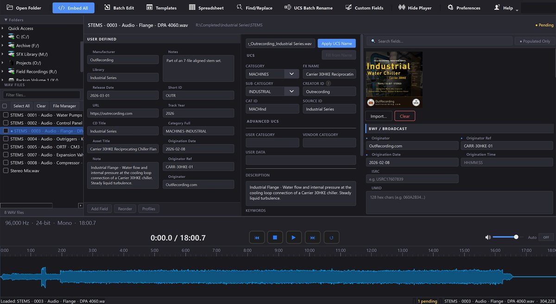Open the File Manager

tap(64, 106)
